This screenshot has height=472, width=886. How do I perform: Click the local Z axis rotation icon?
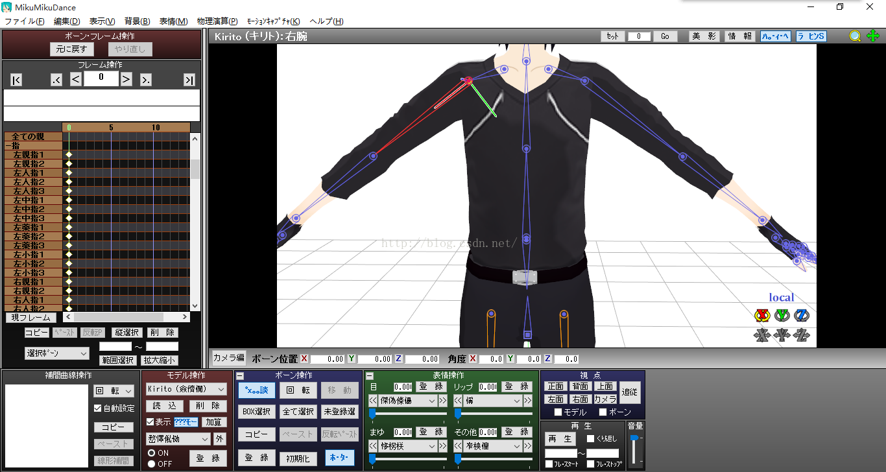point(802,316)
